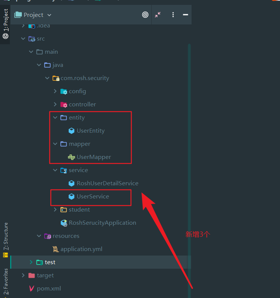Image resolution: width=280 pixels, height=298 pixels.
Task: Click the round icon below the 1: Project tab
Action: (x=6, y=36)
